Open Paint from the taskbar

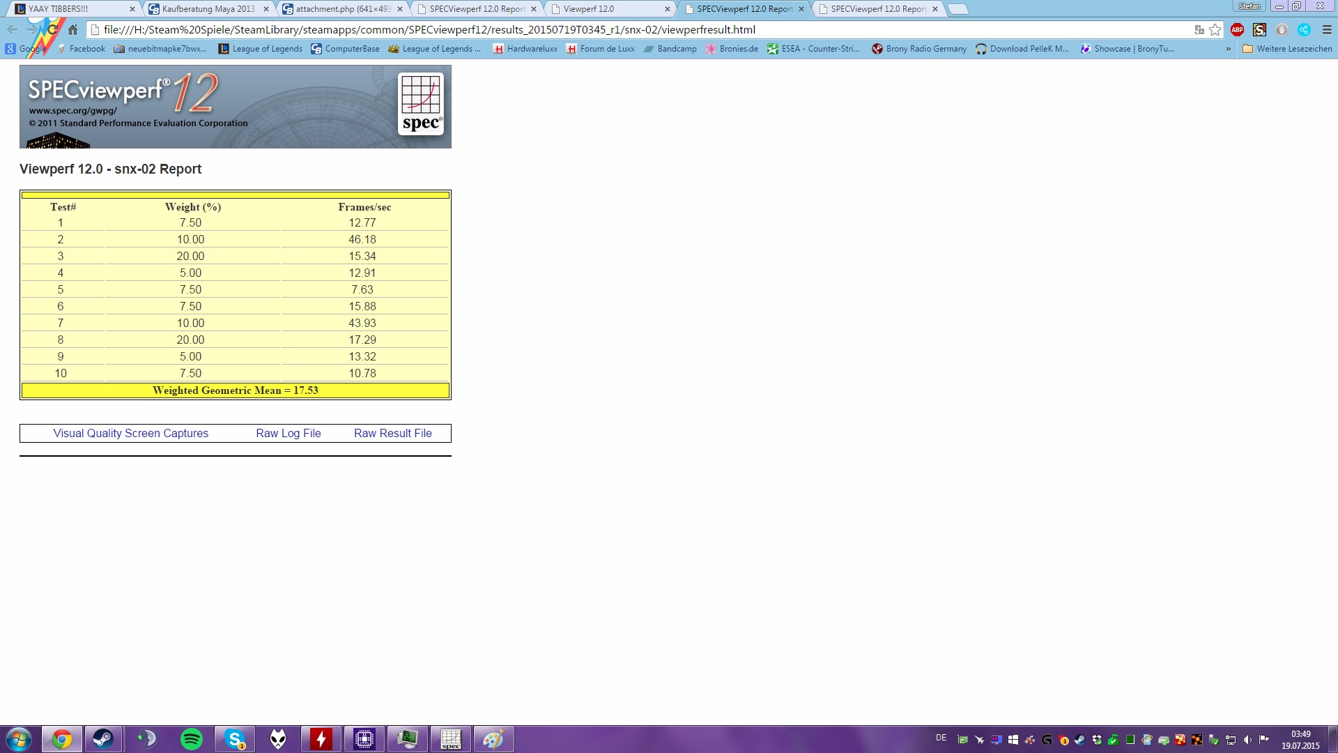[494, 739]
